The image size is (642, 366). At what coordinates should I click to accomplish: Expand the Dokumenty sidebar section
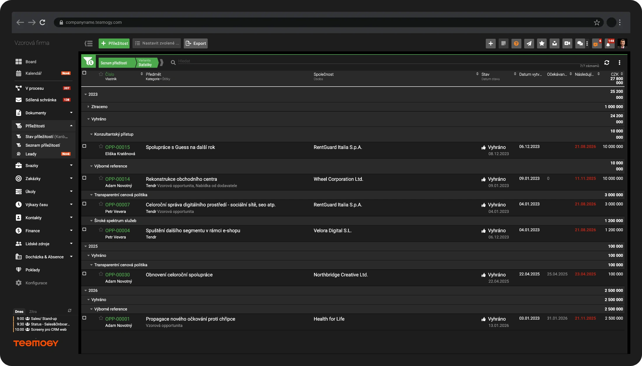43,113
